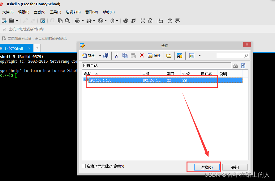275x181 pixels.
Task: Expand the Open folder dropdown arrow in main toolbar
Action: click(17, 21)
